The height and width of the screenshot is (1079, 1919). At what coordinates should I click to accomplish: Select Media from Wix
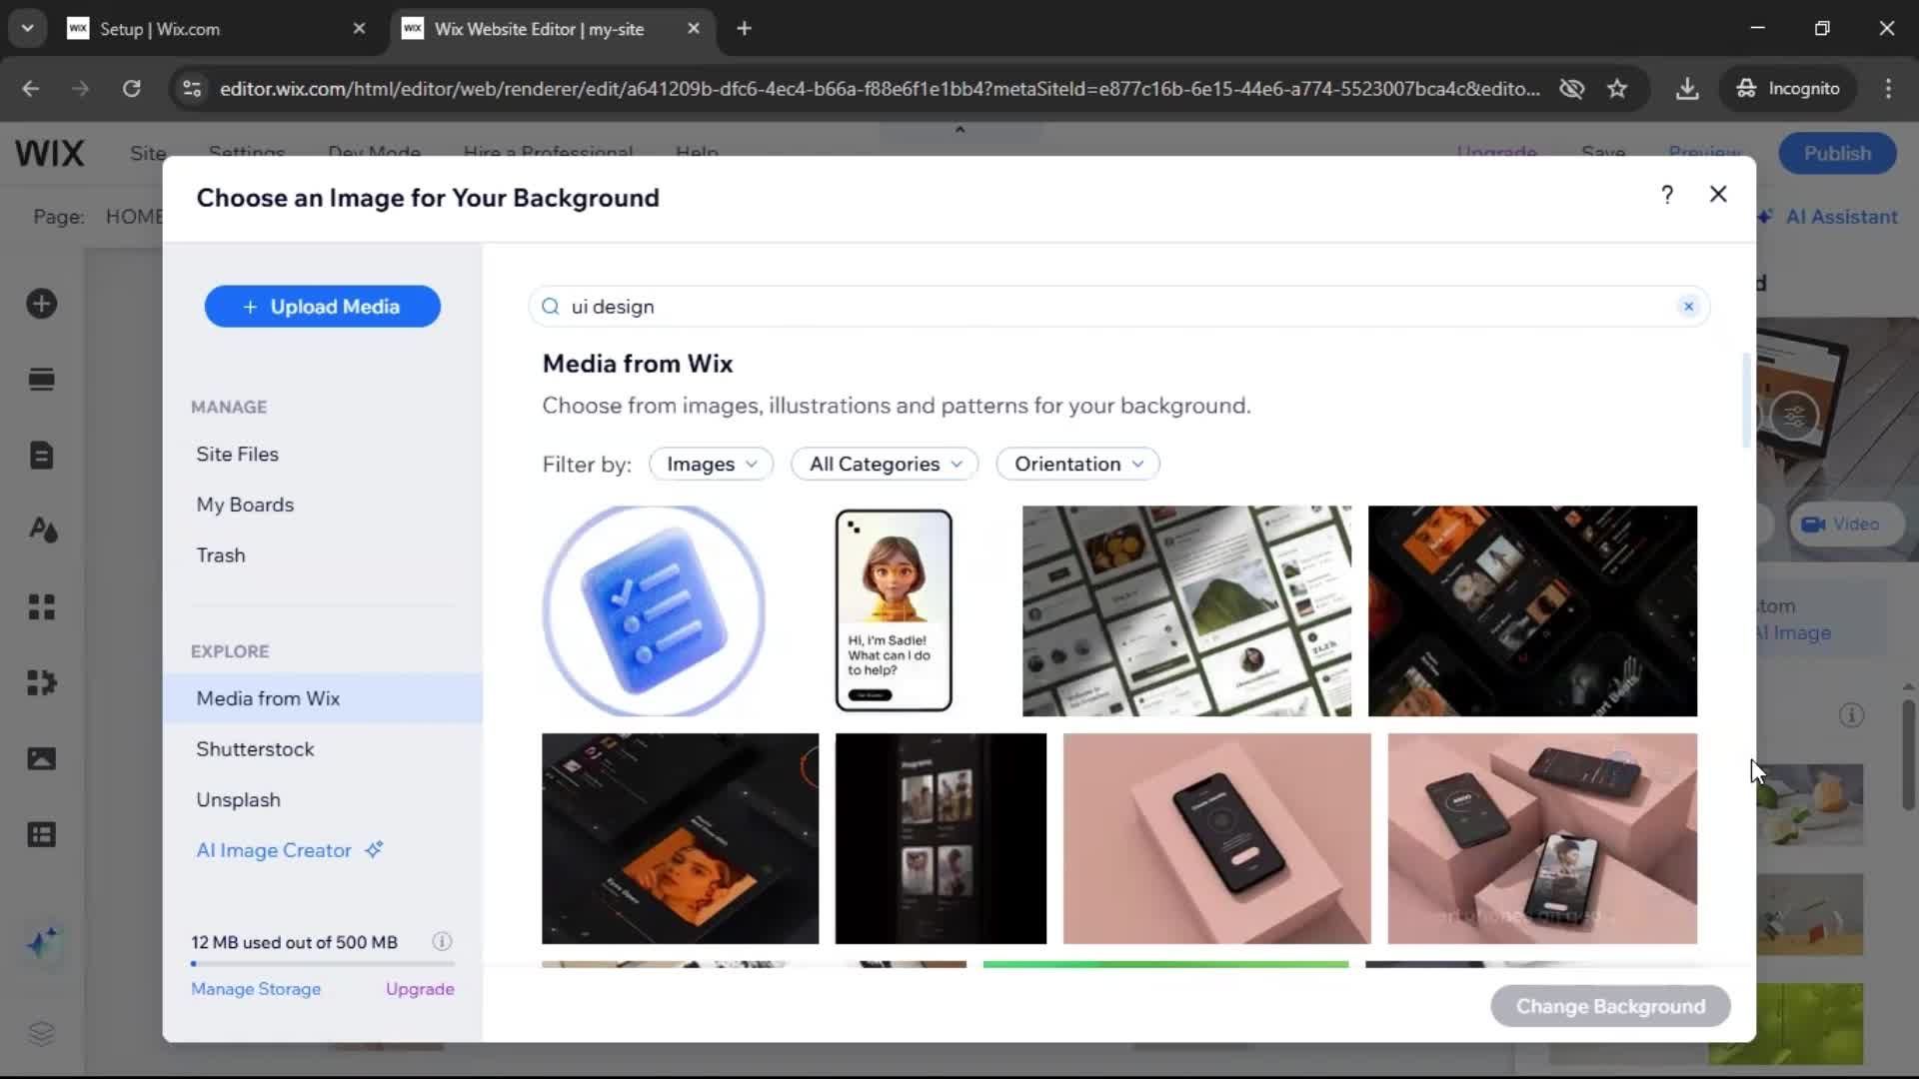click(x=322, y=698)
